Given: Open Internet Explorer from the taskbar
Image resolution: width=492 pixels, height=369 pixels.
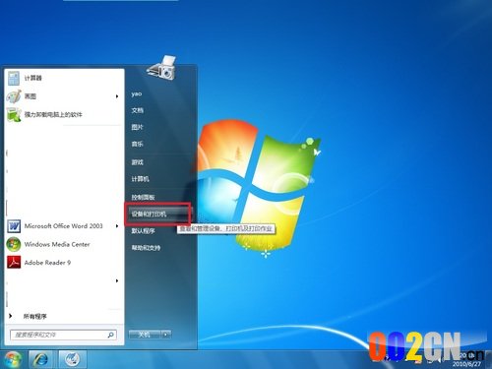Looking at the screenshot, I should [x=41, y=359].
